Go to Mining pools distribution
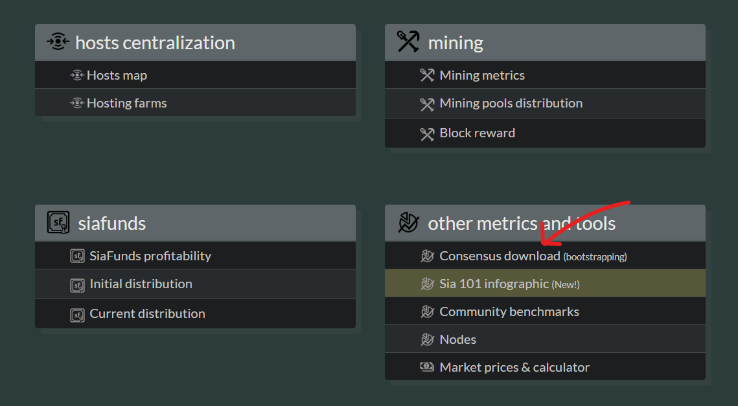Screen dimensions: 738x406 (545, 104)
